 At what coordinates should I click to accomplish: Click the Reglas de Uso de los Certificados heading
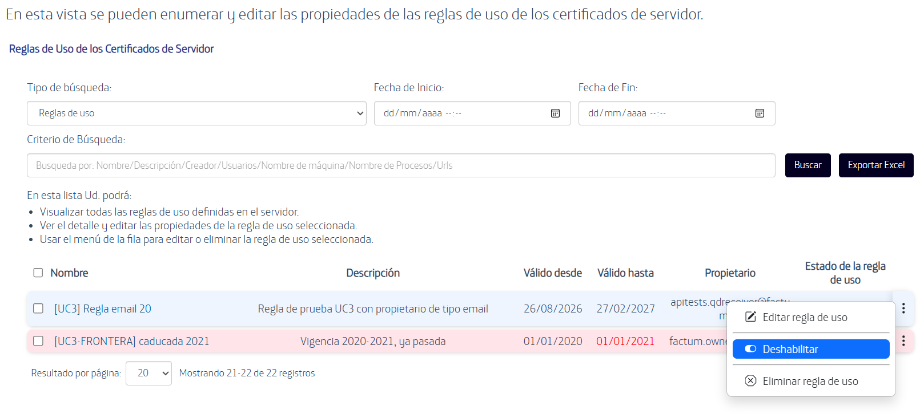click(111, 49)
